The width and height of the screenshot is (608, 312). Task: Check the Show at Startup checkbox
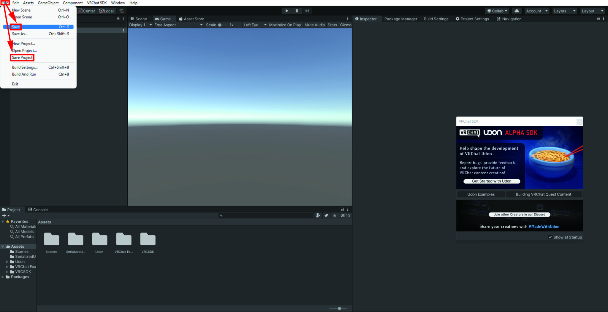551,237
